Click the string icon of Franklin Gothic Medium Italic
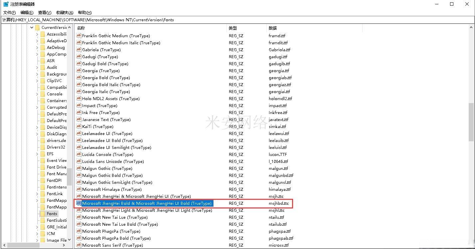 79,43
